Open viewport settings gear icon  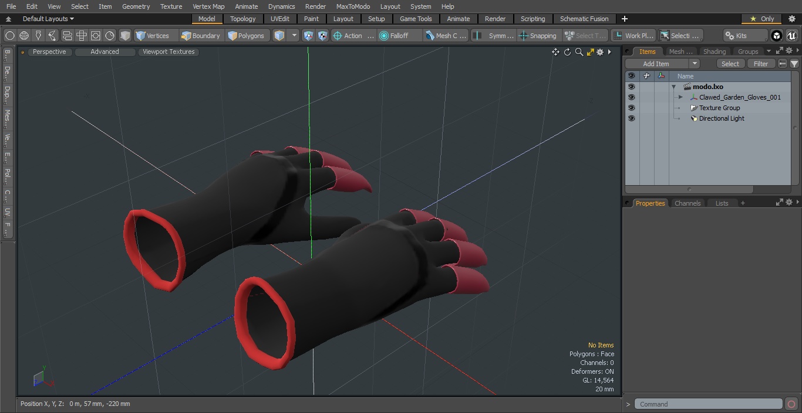[600, 52]
